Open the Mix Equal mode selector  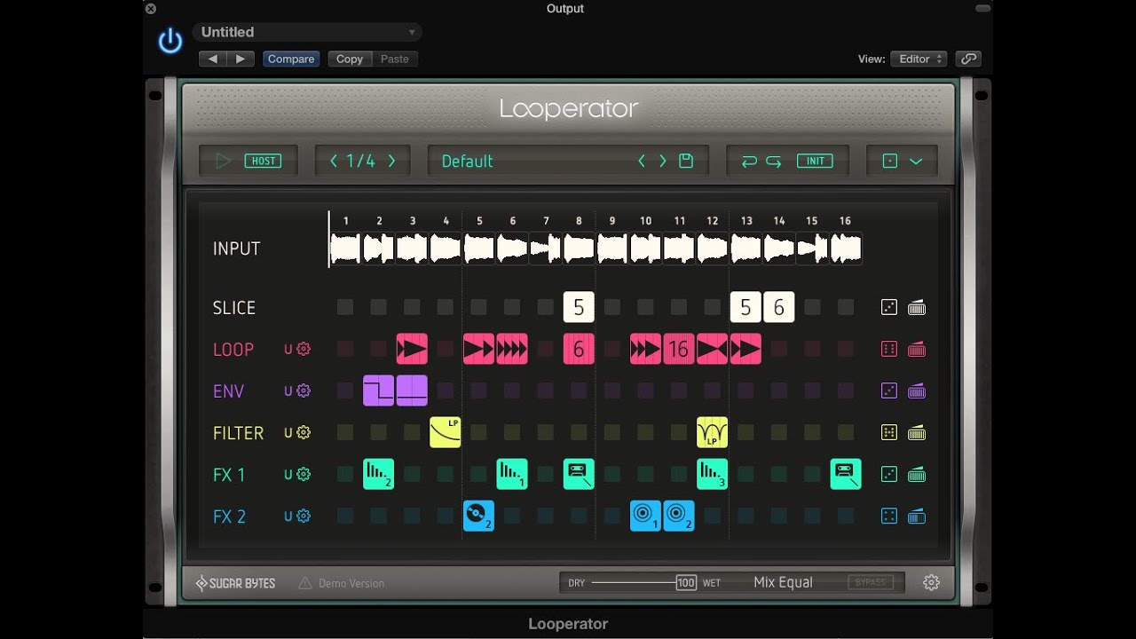783,582
